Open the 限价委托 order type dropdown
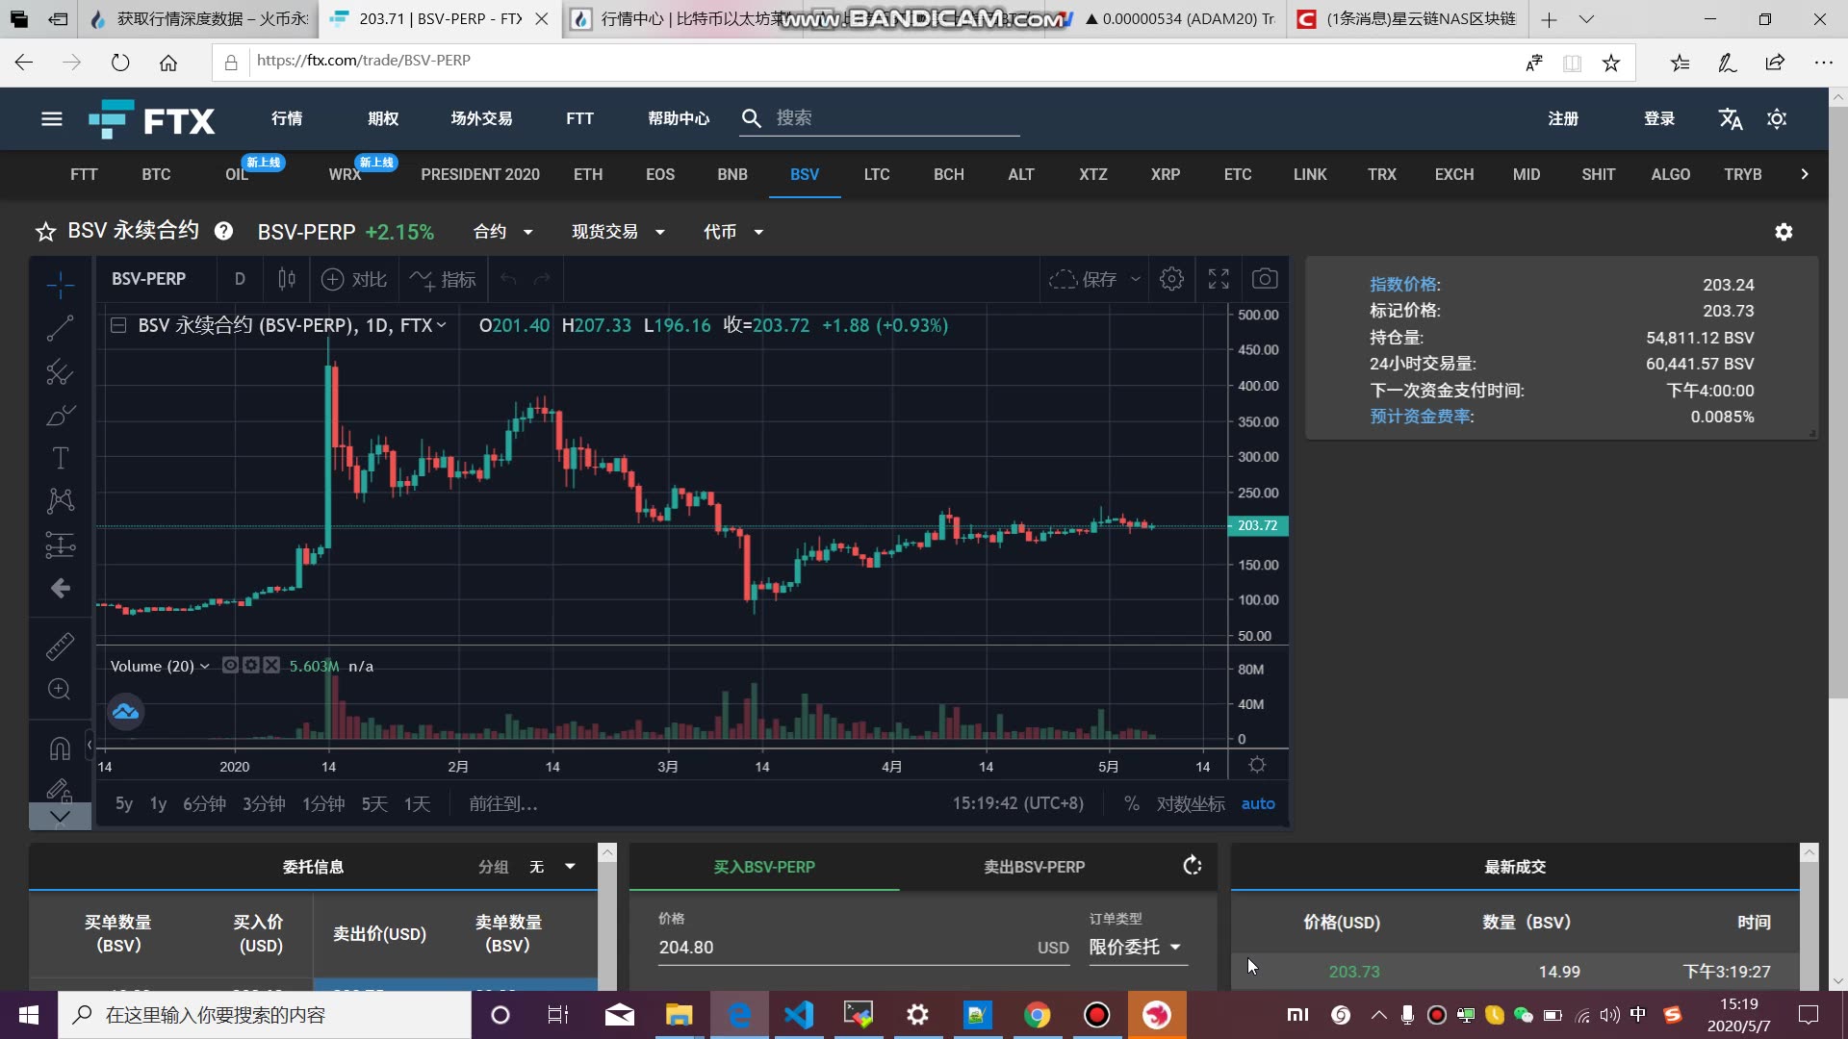 1138,947
